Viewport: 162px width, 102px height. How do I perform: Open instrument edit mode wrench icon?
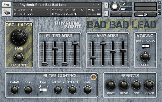tap(6, 4)
